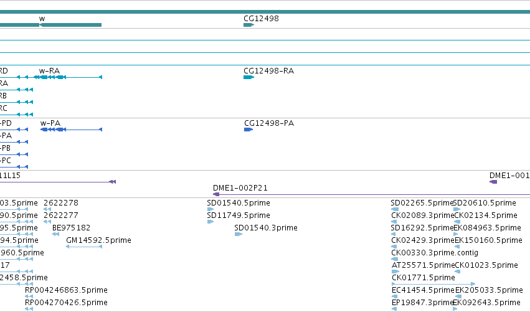Image resolution: width=530 pixels, height=312 pixels.
Task: Click the SD16292.5prime label
Action: tap(422, 228)
